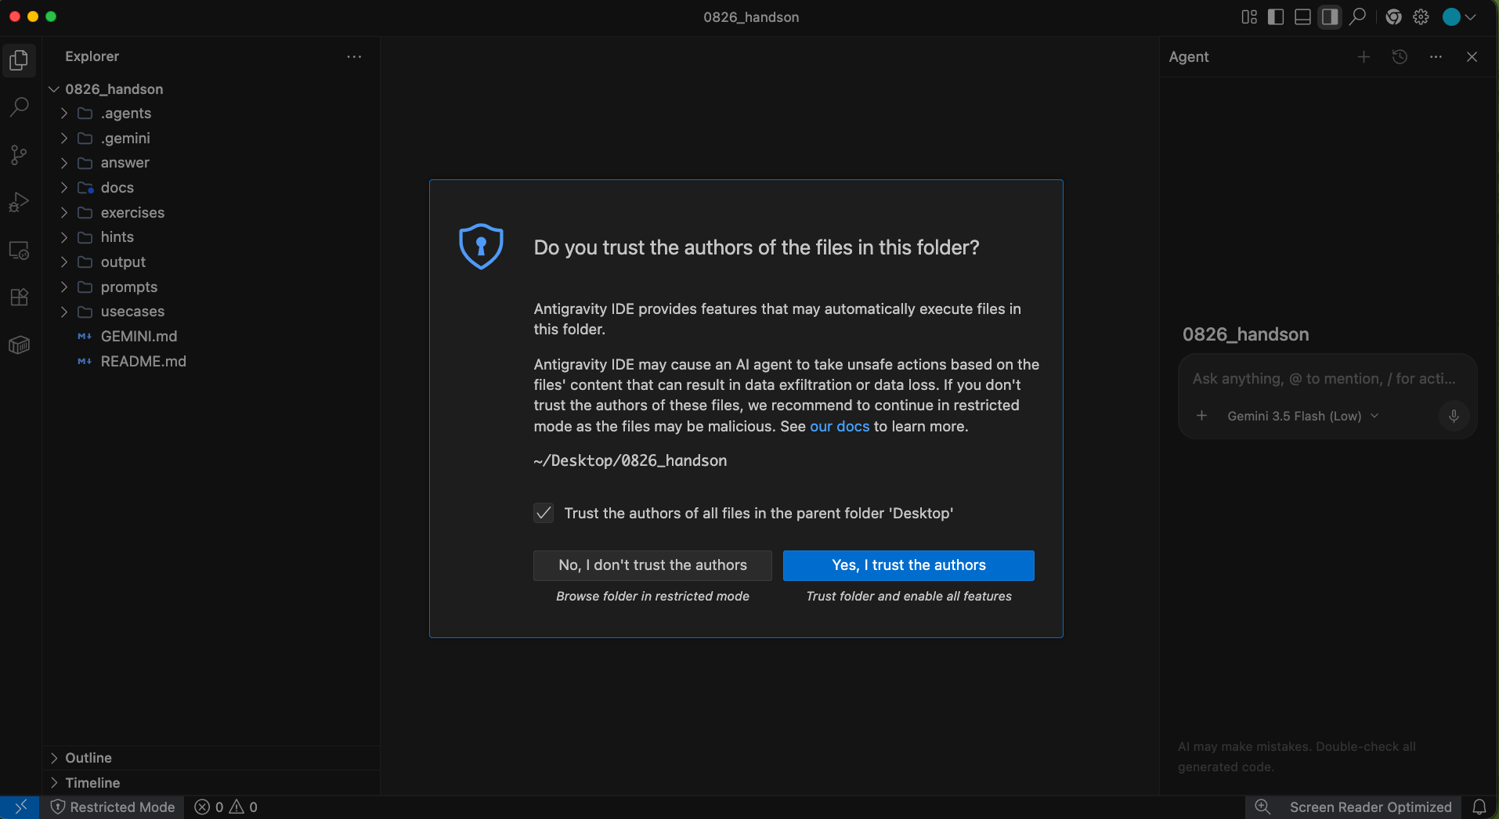1499x819 pixels.
Task: Open Agent conversation history clock icon
Action: (x=1400, y=56)
